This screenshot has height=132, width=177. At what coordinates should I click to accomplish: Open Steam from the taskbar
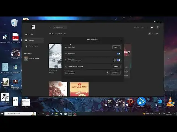pyautogui.click(x=52, y=114)
